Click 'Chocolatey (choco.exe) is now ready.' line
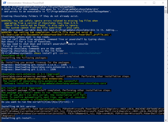 click(x=26, y=37)
